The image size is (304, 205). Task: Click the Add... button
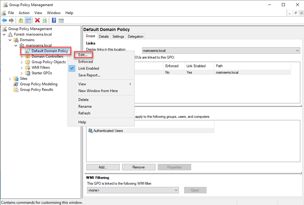pos(103,167)
